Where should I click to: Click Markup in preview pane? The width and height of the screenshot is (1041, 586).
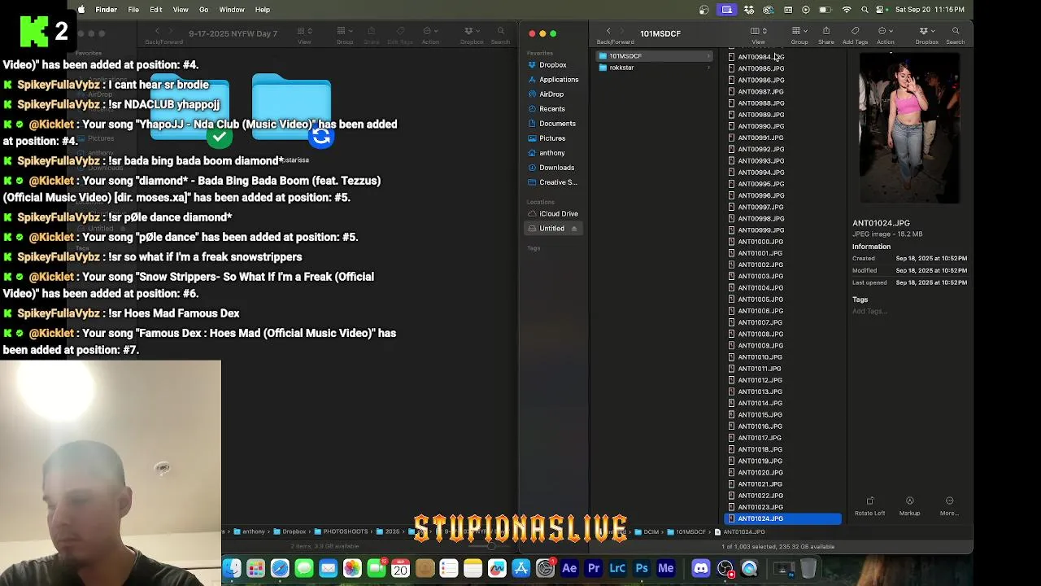pos(909,505)
